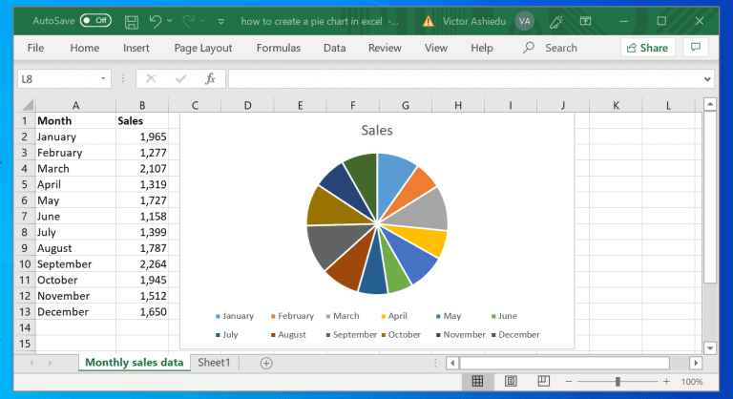The height and width of the screenshot is (399, 733).
Task: Open Ribbon Display Options icon
Action: coord(585,21)
